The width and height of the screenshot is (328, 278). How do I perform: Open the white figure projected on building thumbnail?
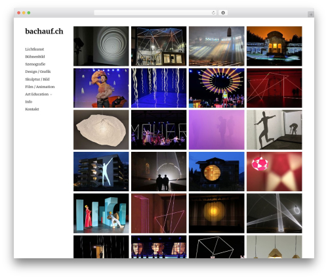(x=101, y=172)
